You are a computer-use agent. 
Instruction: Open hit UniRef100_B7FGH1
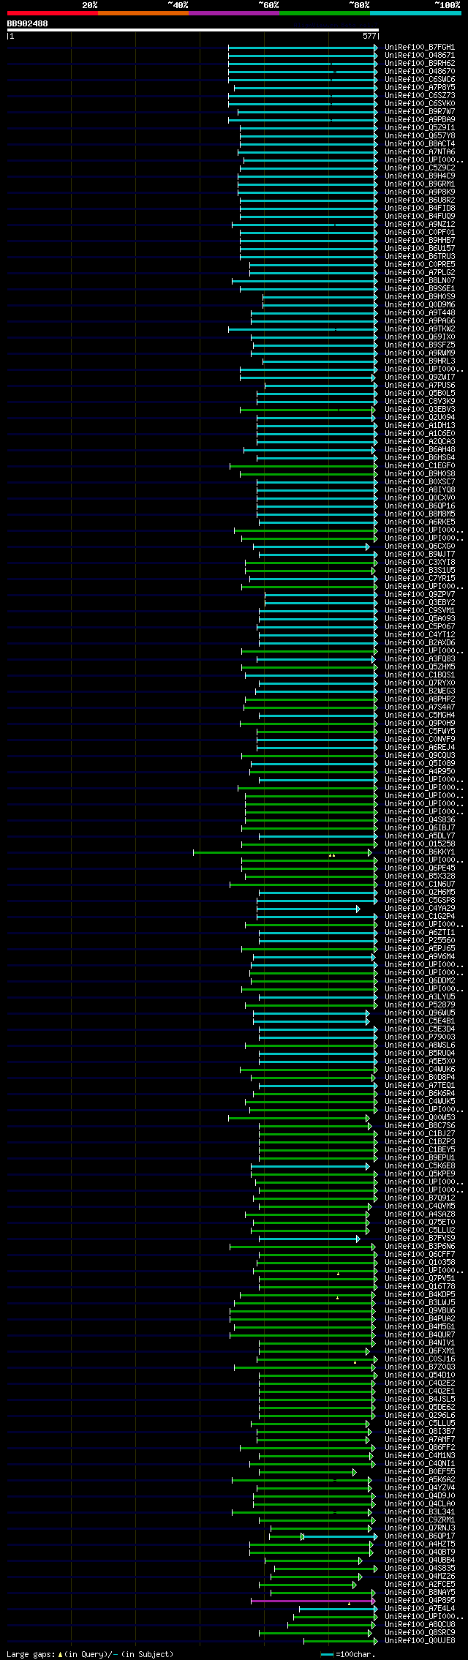[420, 47]
